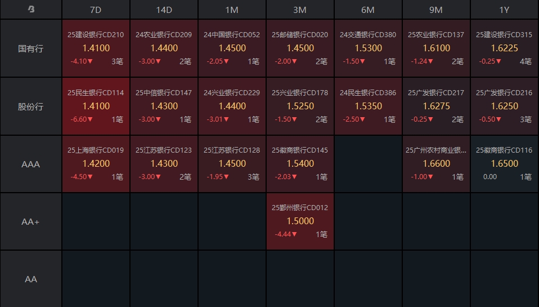
Task: Click the AAA row label
Action: click(31, 164)
